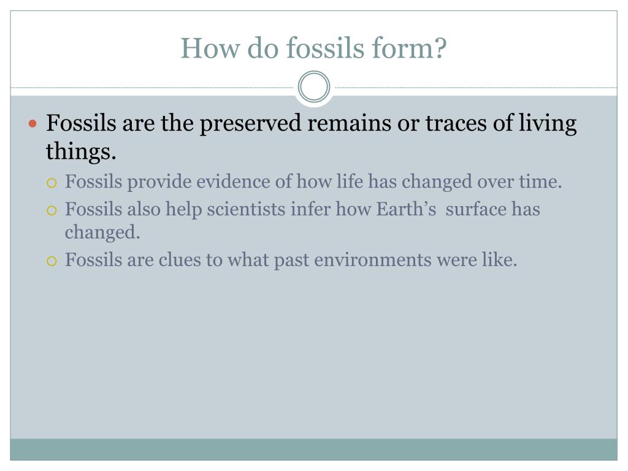
Task: Click the word 'Earth's' in the second sub-bullet
Action: 406,209
